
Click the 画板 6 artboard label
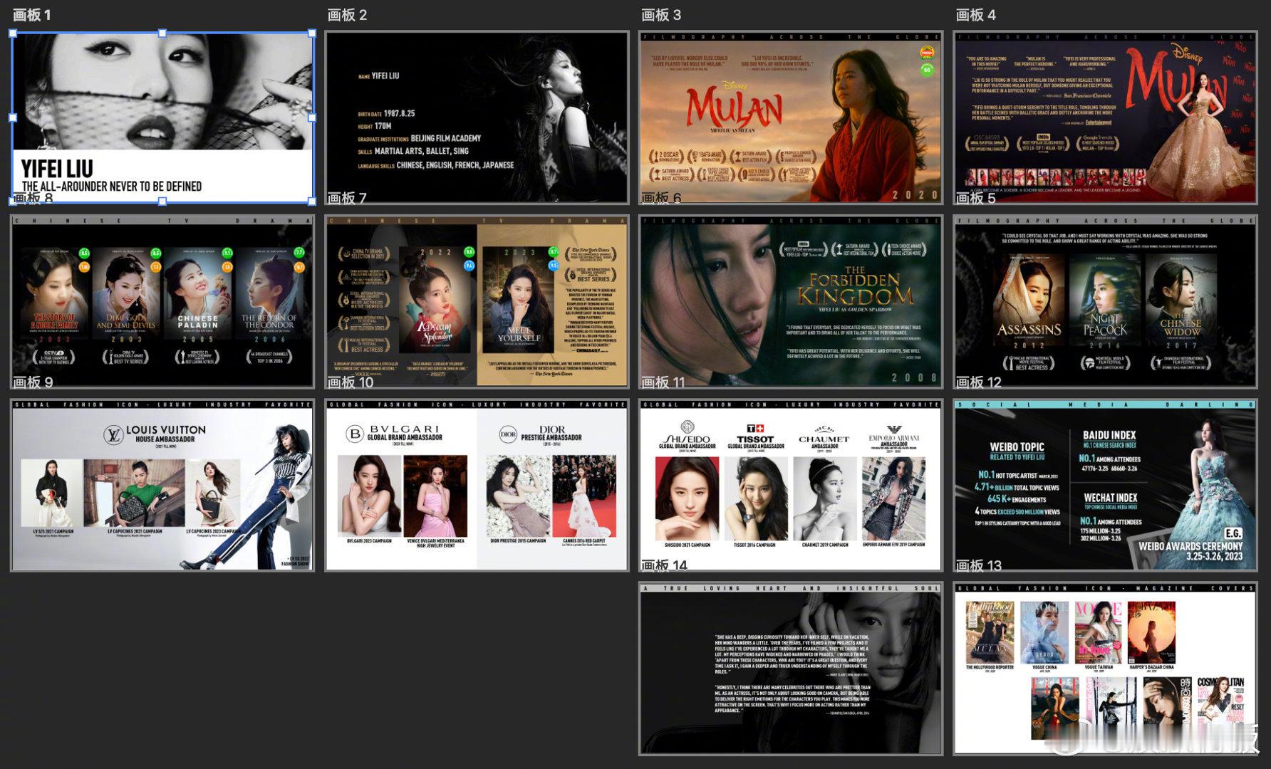tap(661, 198)
